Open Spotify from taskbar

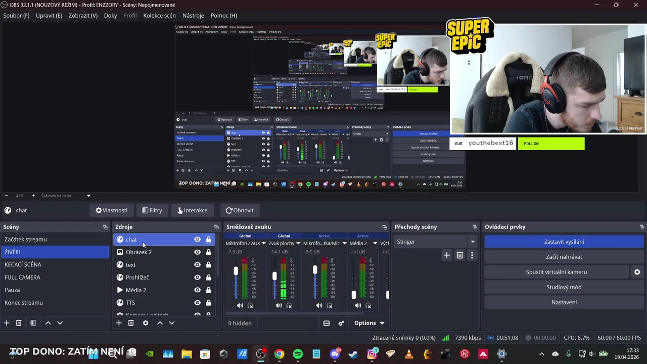click(298, 354)
